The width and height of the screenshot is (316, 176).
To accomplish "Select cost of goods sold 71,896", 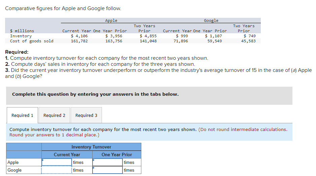I will 181,41.
